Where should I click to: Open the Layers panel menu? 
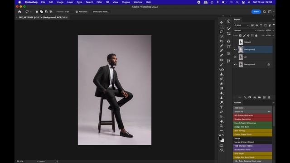point(273,19)
